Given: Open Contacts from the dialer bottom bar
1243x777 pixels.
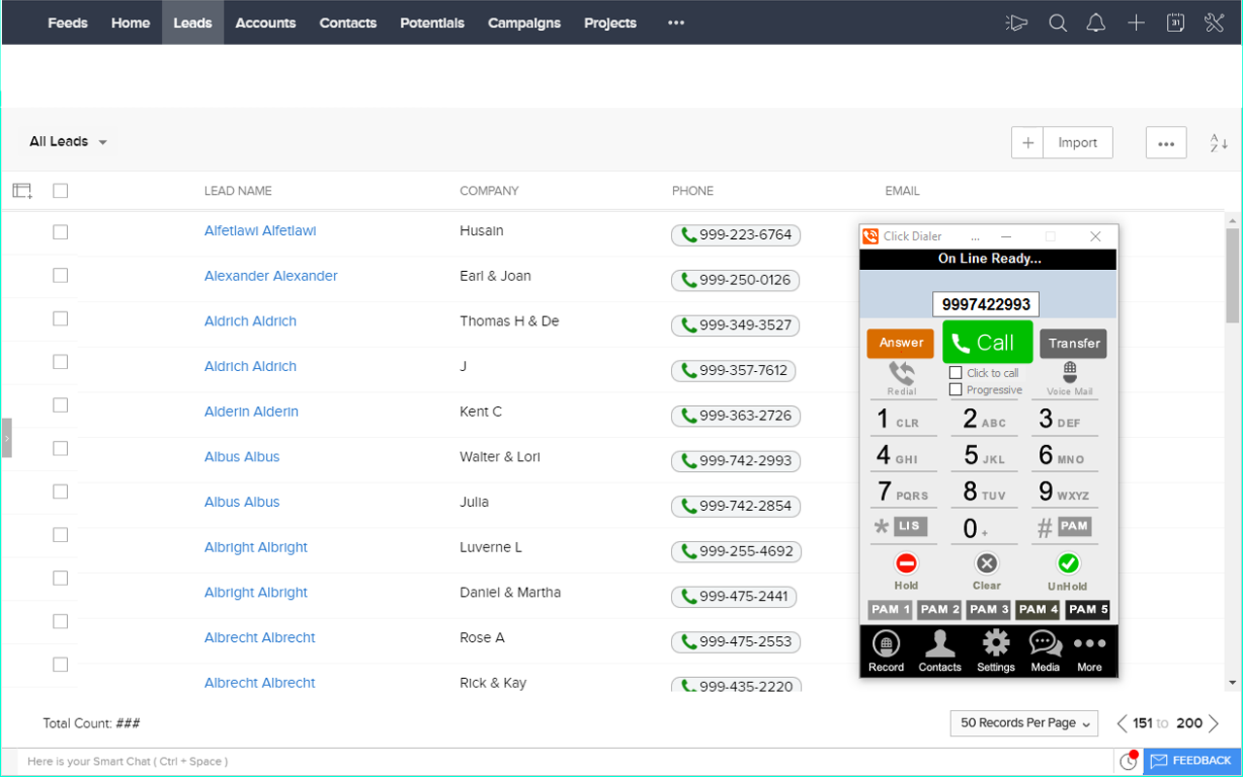Looking at the screenshot, I should 939,649.
